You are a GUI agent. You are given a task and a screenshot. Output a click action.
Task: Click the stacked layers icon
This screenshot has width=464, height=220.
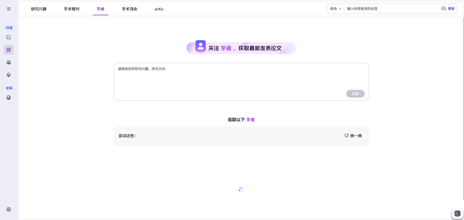(x=8, y=75)
